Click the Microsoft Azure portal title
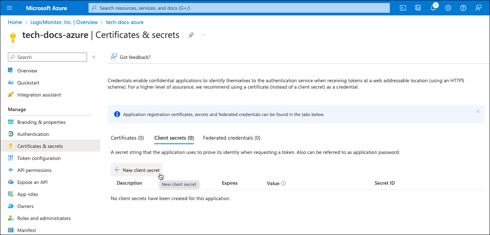Viewport: 490px width, 235px height. tap(46, 8)
